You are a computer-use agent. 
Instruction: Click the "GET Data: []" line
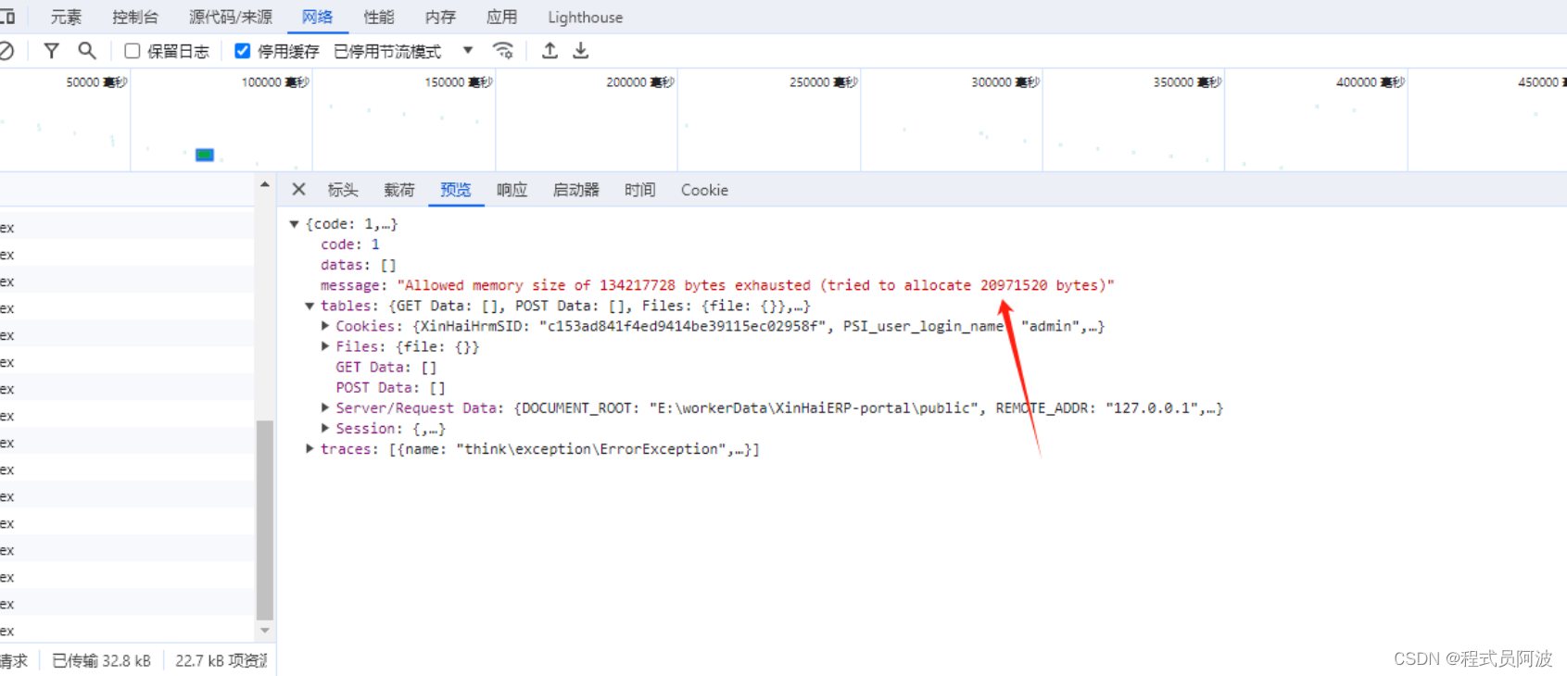click(x=386, y=367)
